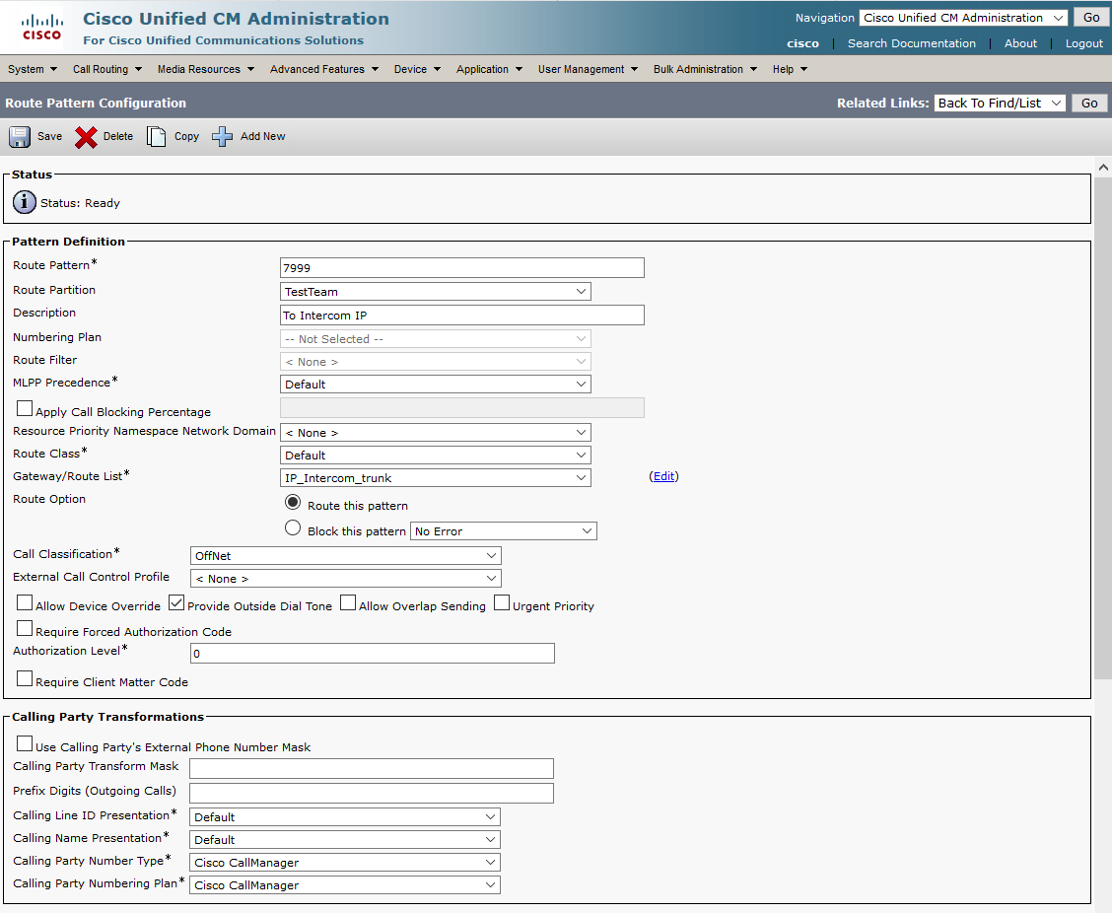Open the Route Partition dropdown
1112x913 pixels.
(435, 292)
